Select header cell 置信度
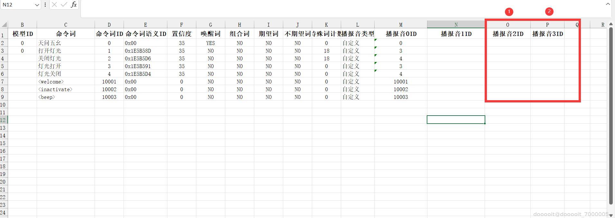The image size is (615, 218). 182,34
